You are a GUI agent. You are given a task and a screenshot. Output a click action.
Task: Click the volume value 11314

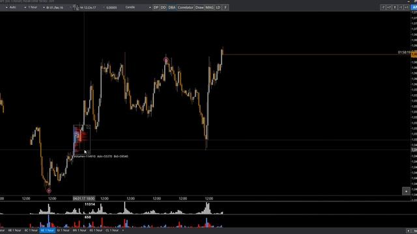tap(90, 204)
